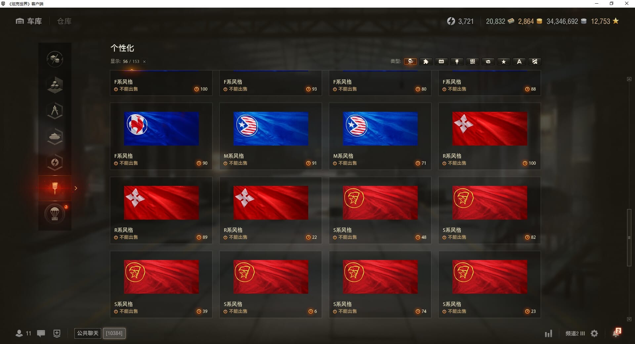Open the stacked boxes storage sidebar icon
This screenshot has width=635, height=344.
(55, 85)
